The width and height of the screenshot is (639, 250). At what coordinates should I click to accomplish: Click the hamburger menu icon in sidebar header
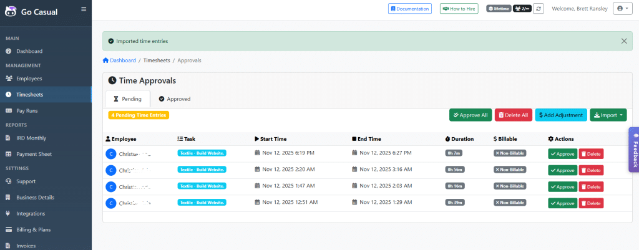[84, 9]
